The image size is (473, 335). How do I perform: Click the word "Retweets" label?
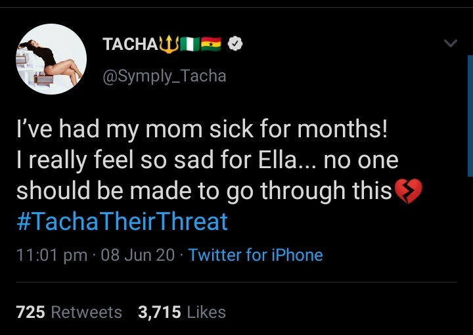[x=86, y=312]
